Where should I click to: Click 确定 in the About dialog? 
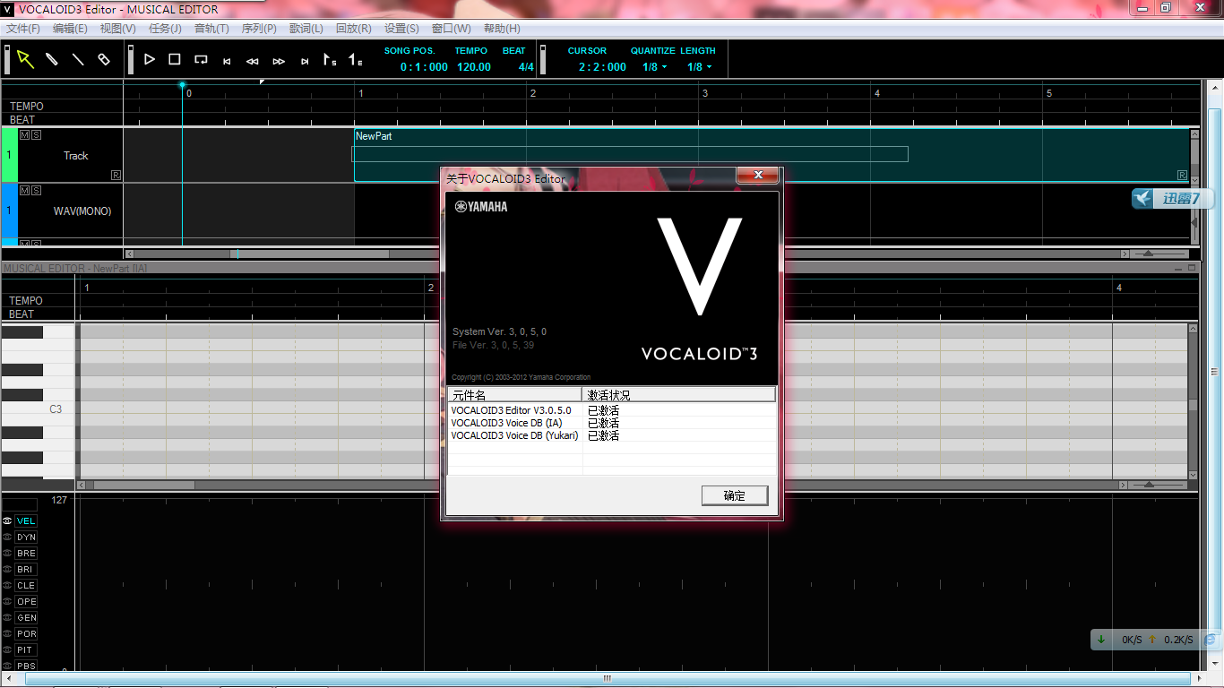735,495
